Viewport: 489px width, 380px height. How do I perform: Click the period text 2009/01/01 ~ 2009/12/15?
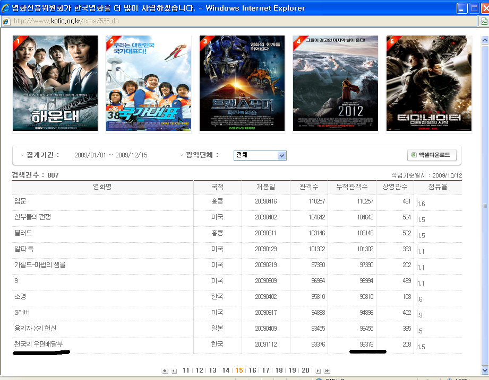(111, 155)
